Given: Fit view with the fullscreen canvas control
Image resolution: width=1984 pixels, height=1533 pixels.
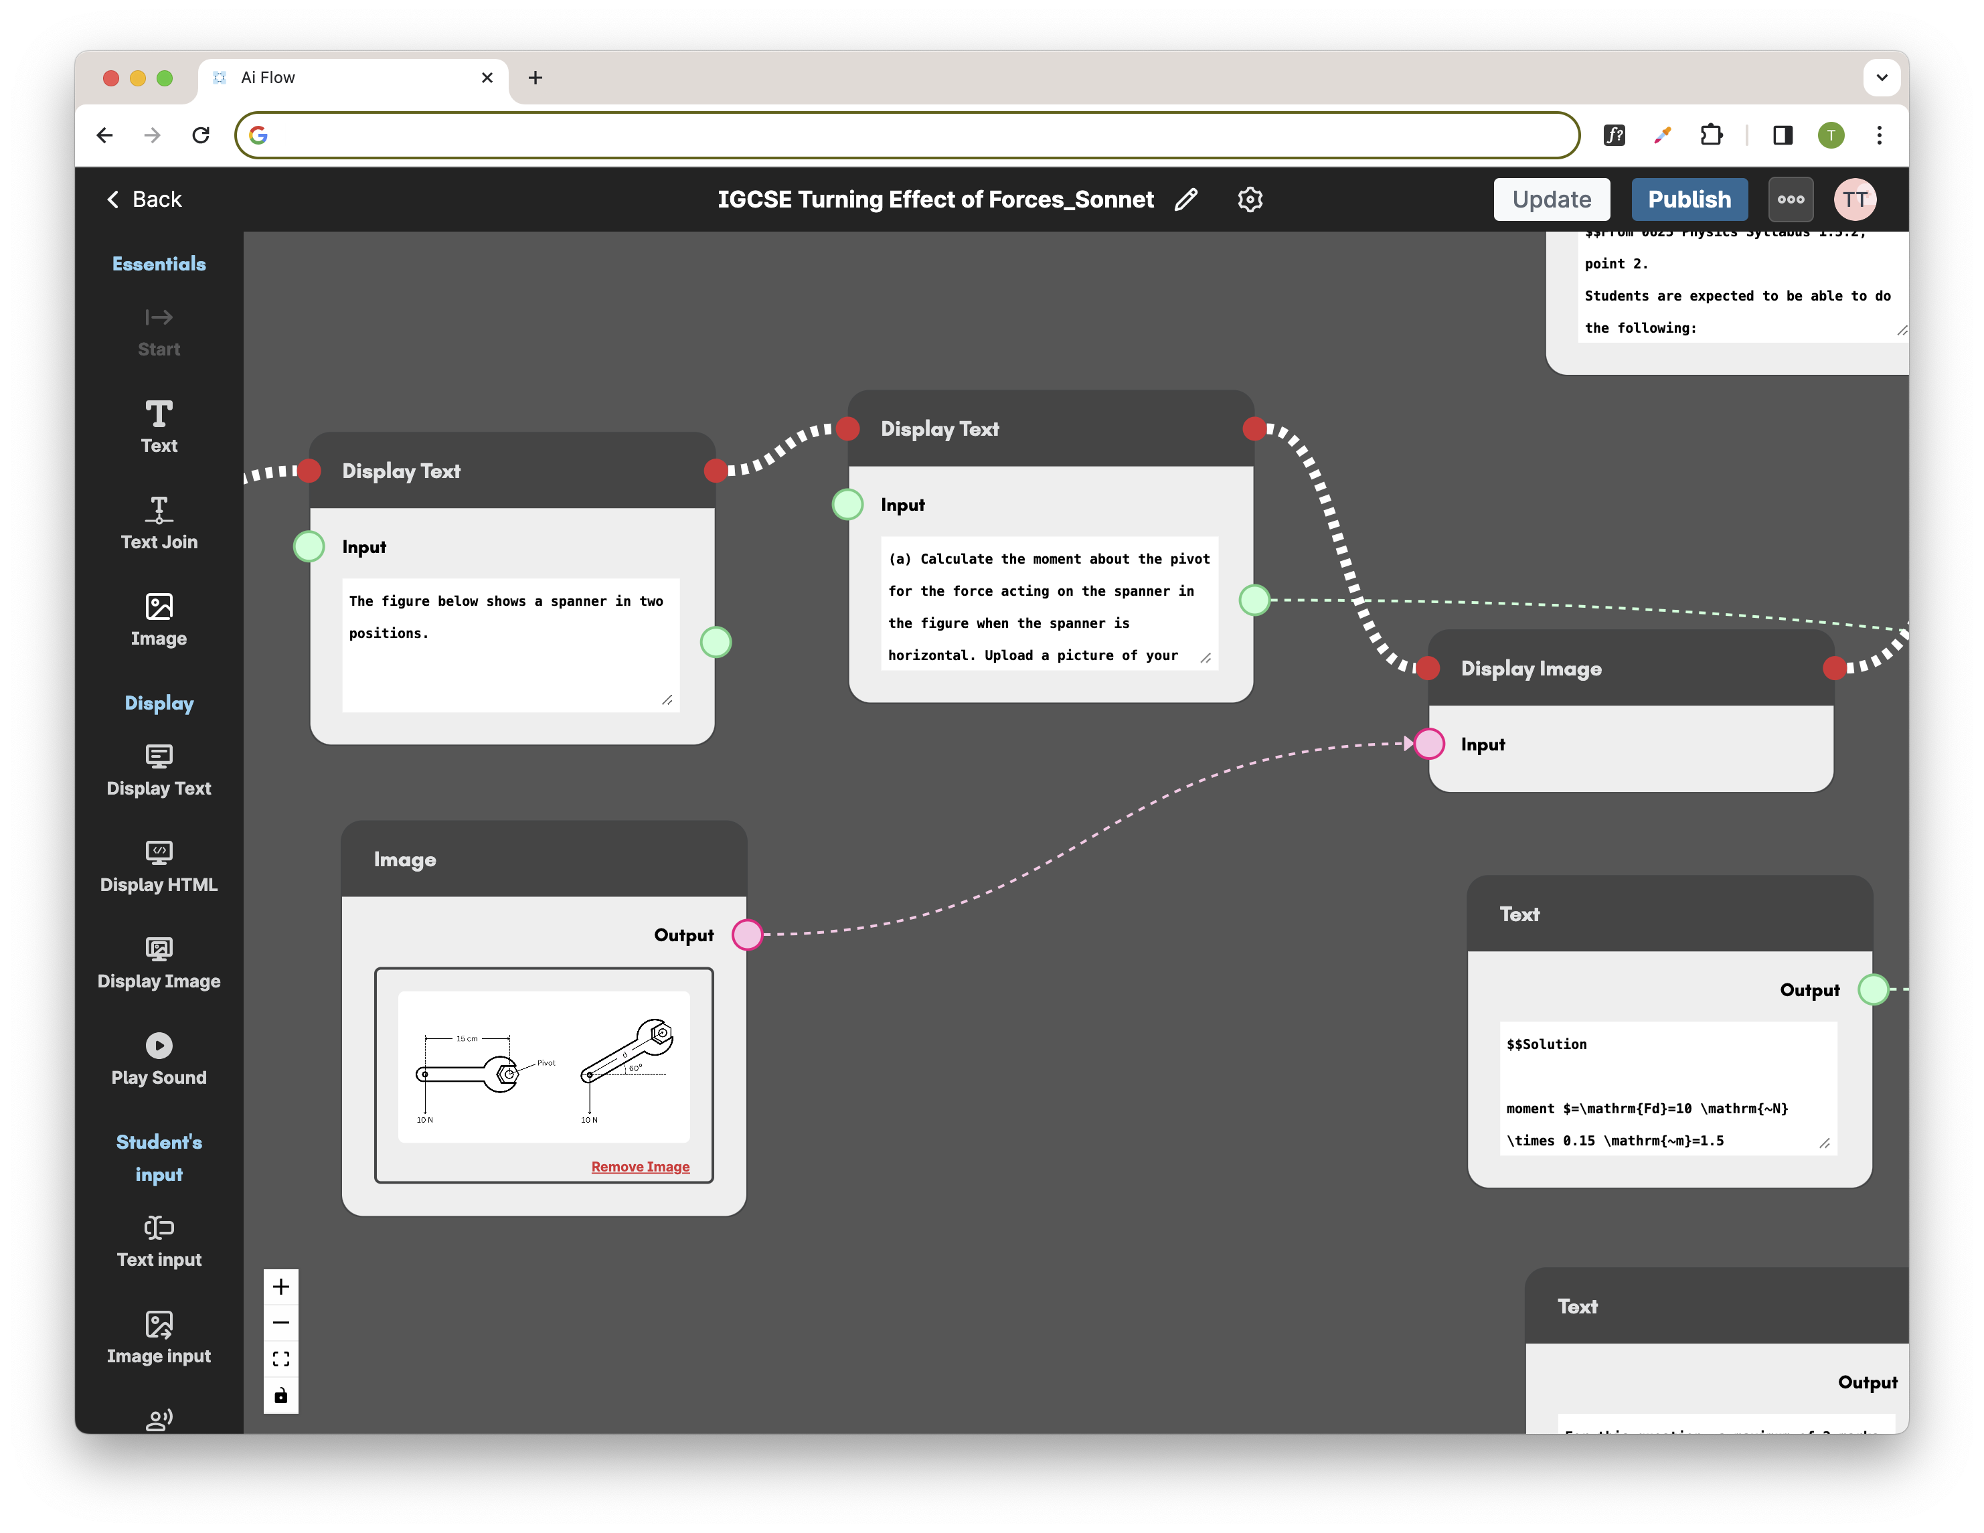Looking at the screenshot, I should click(280, 1360).
